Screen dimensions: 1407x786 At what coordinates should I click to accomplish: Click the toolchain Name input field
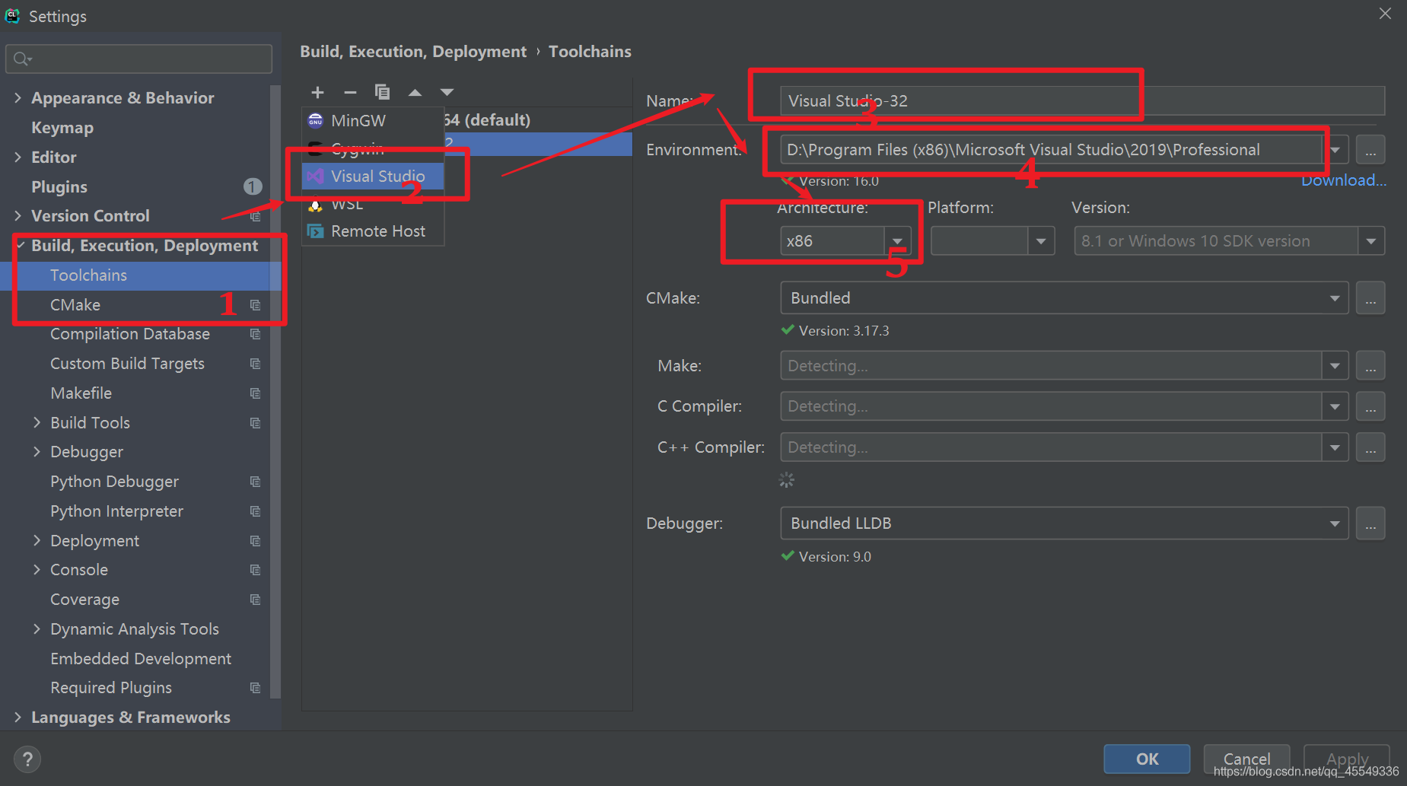(x=1082, y=100)
